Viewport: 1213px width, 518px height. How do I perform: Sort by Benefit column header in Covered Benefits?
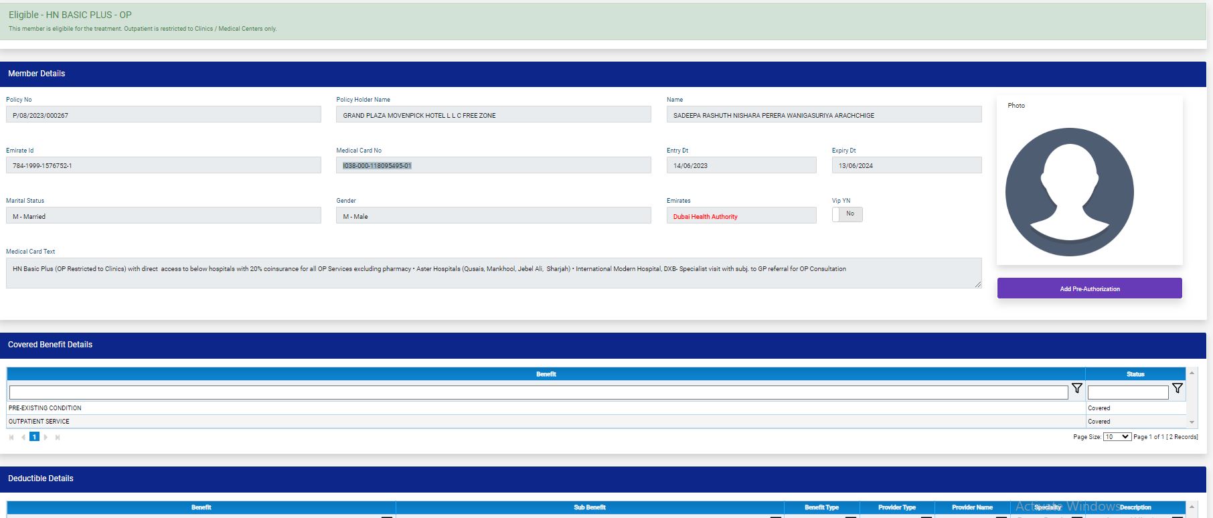(546, 374)
